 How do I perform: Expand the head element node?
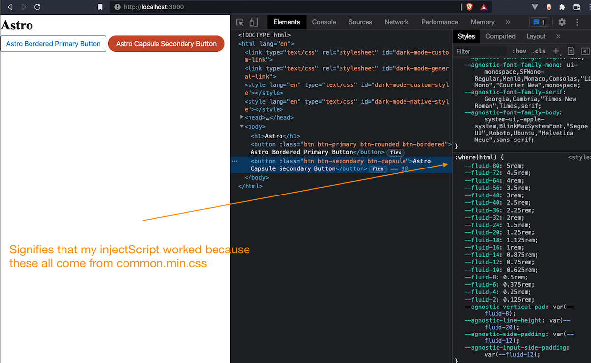(241, 117)
